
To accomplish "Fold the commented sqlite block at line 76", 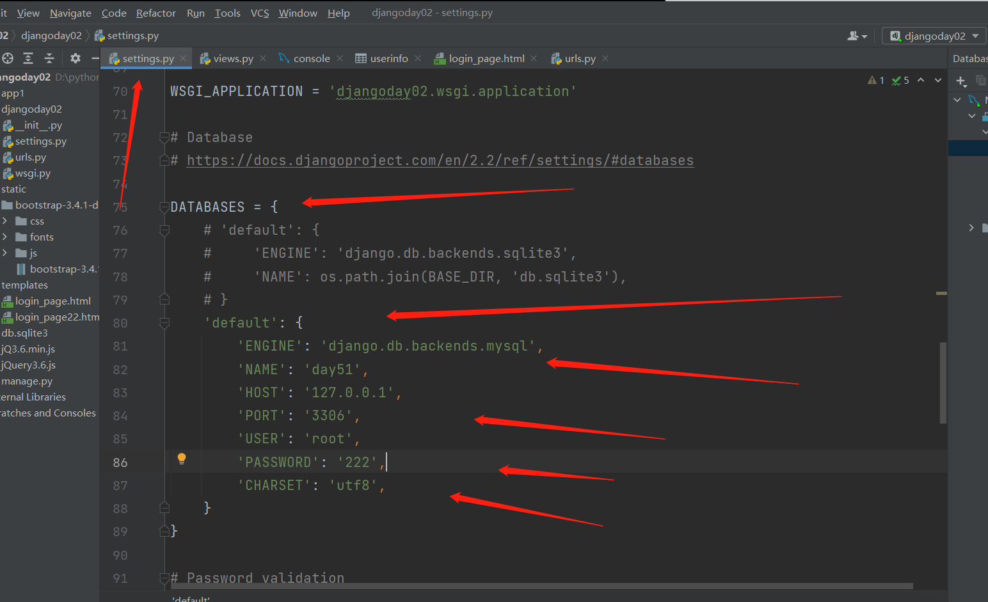I will 164,230.
